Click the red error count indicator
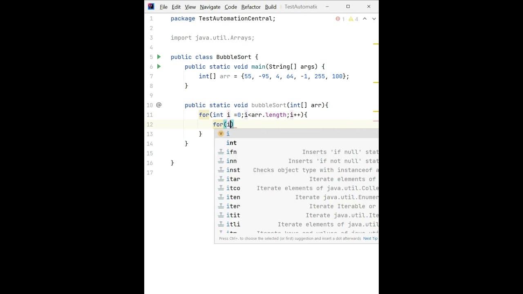523x294 pixels. point(340,19)
